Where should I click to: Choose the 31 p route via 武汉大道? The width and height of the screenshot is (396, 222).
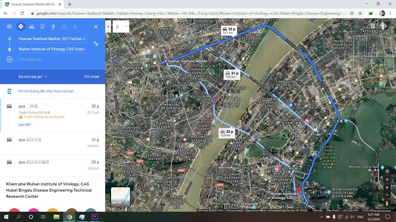pyautogui.click(x=52, y=143)
